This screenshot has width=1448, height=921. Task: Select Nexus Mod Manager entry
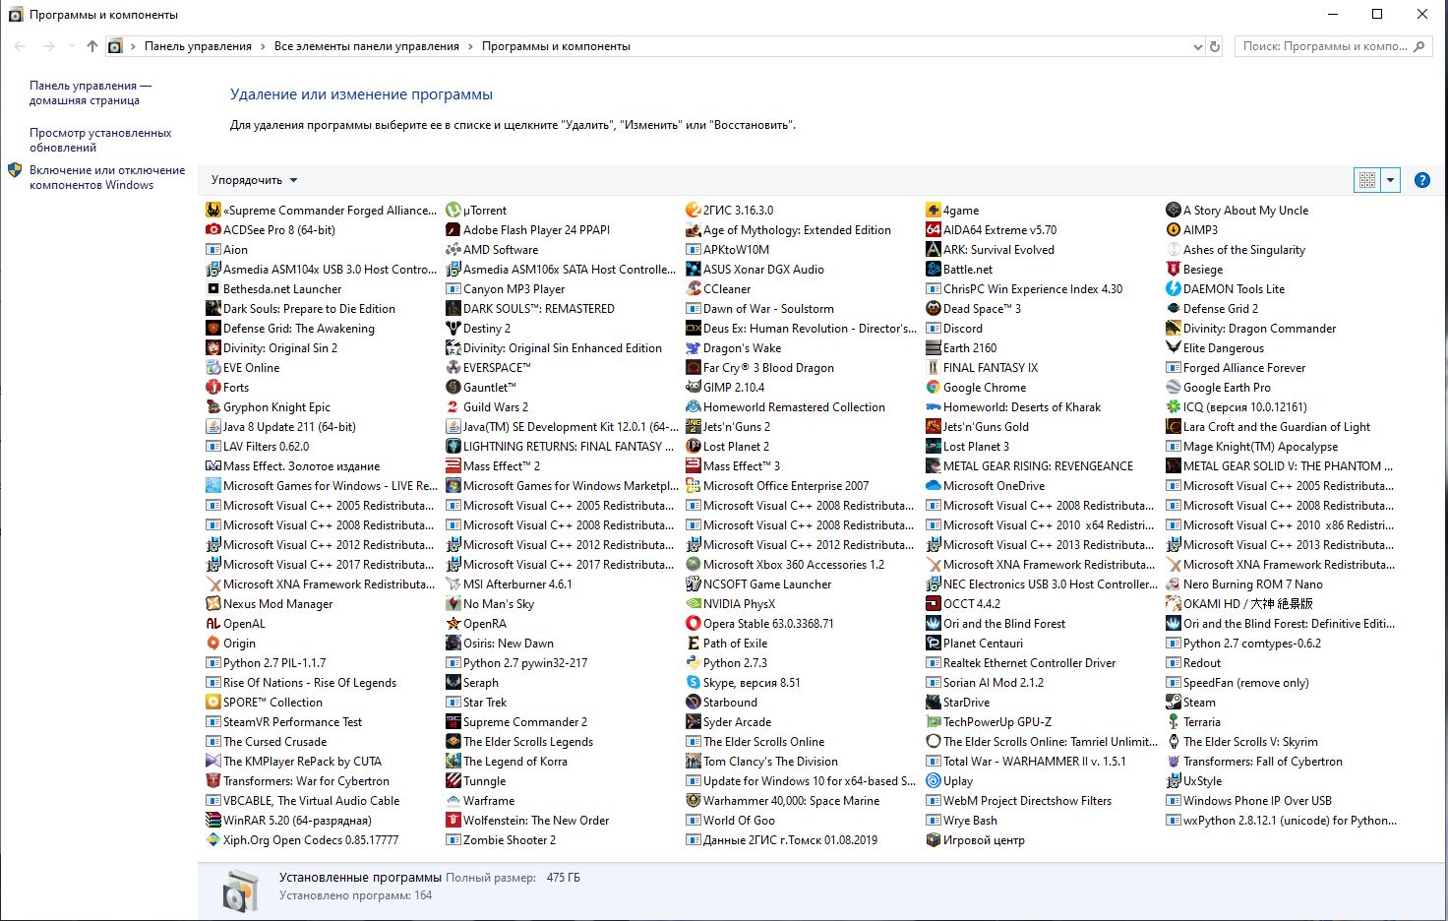click(269, 603)
